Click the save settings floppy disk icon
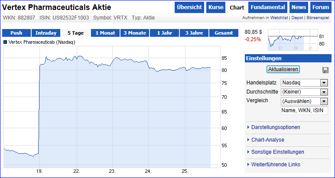 pyautogui.click(x=325, y=70)
